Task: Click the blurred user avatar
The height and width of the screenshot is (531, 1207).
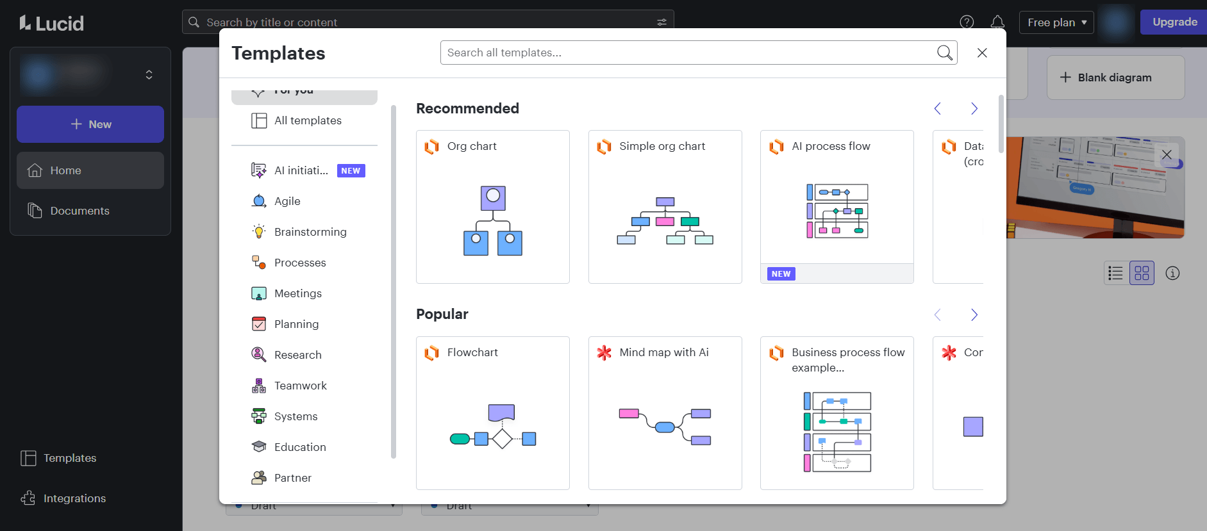Action: coord(1117,22)
